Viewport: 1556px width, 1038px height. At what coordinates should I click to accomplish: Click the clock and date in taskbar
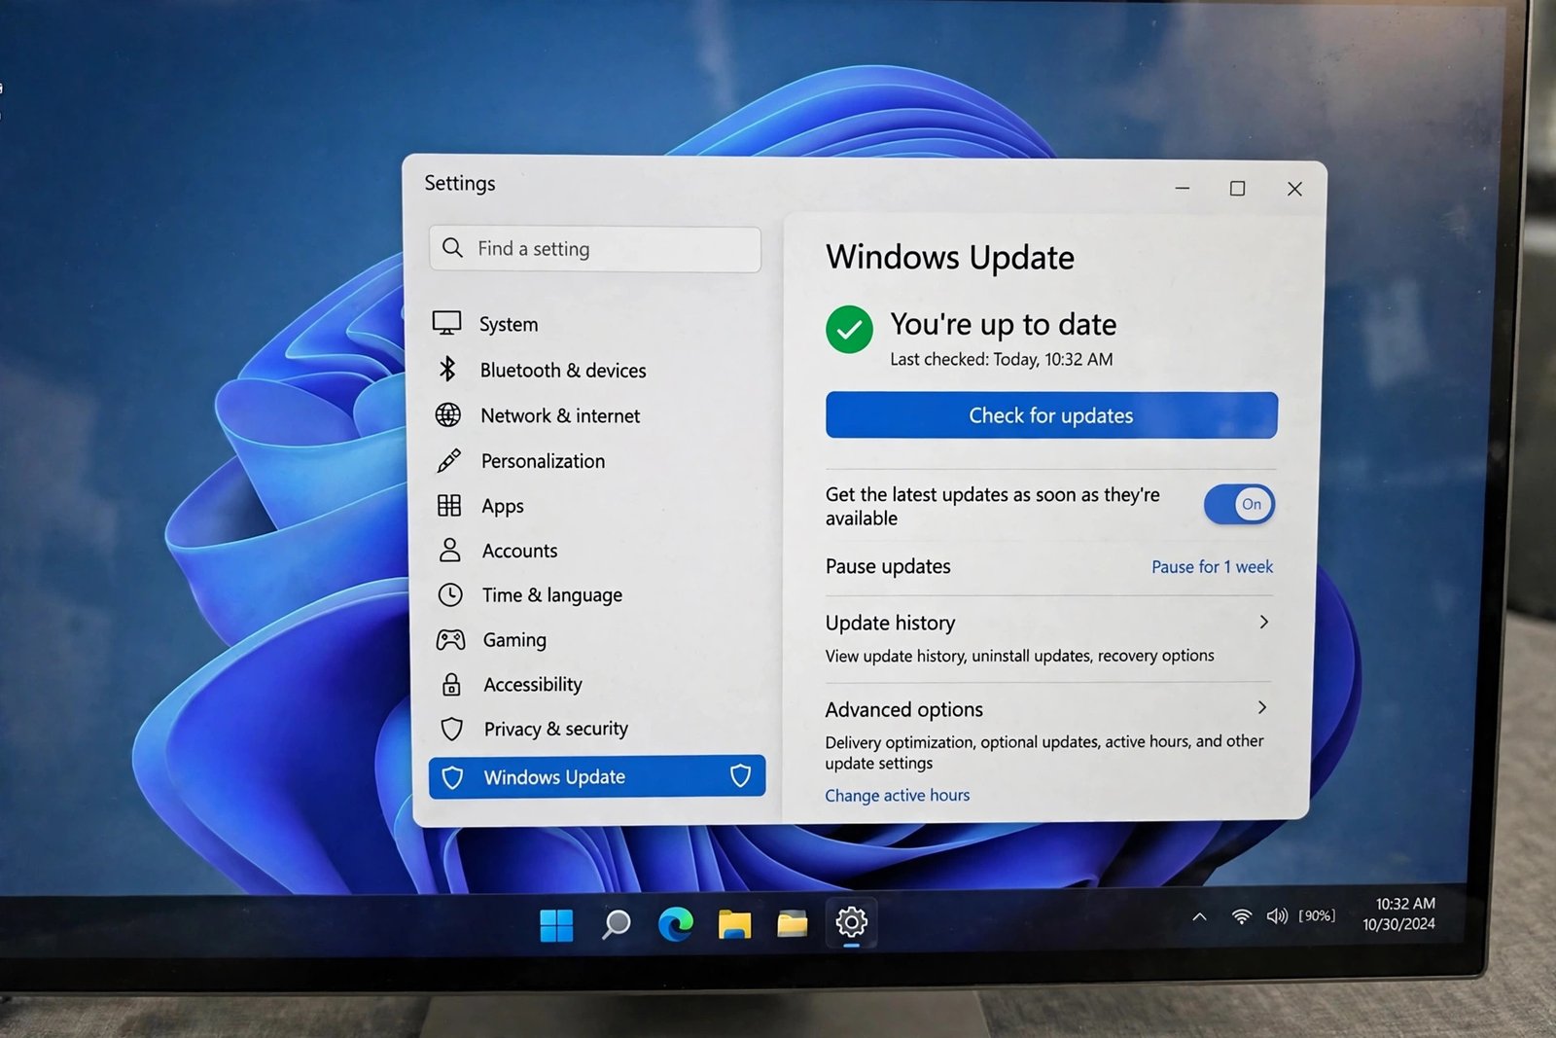tap(1399, 914)
